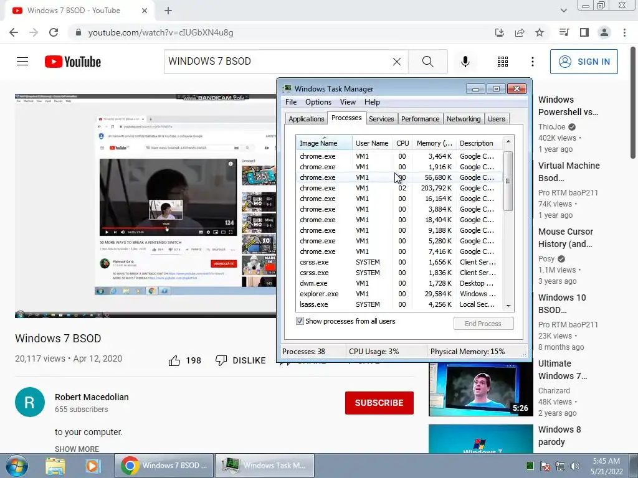638x478 pixels.
Task: Close the Windows 7 BSOD tab
Action: (145, 11)
